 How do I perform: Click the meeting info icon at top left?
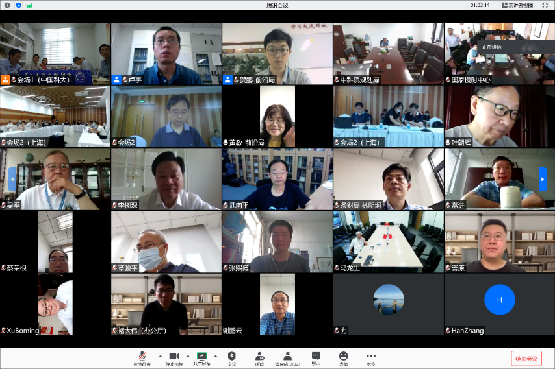tap(7, 5)
